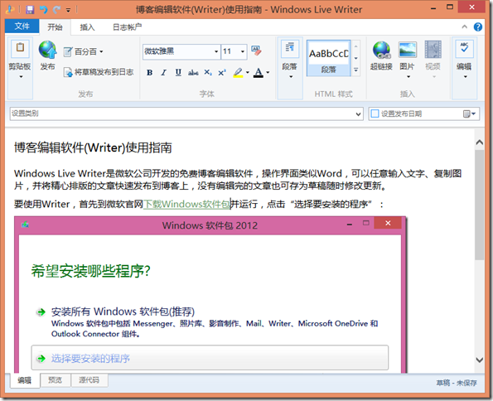Viewport: 493px width, 401px height.
Task: Enable the 设置发布日期 checkbox
Action: [x=375, y=114]
